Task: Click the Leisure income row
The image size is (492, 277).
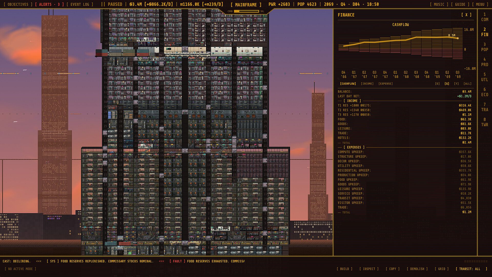Action: pyautogui.click(x=404, y=128)
